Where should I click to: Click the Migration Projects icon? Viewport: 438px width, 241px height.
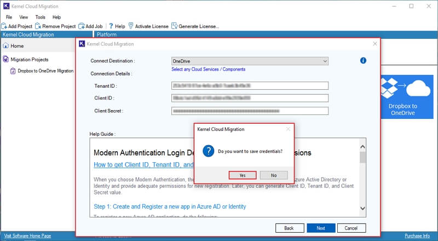pyautogui.click(x=5, y=59)
